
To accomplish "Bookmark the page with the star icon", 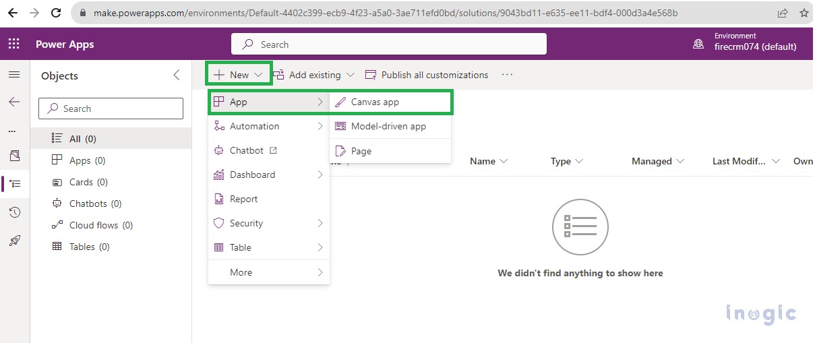I will click(x=804, y=13).
